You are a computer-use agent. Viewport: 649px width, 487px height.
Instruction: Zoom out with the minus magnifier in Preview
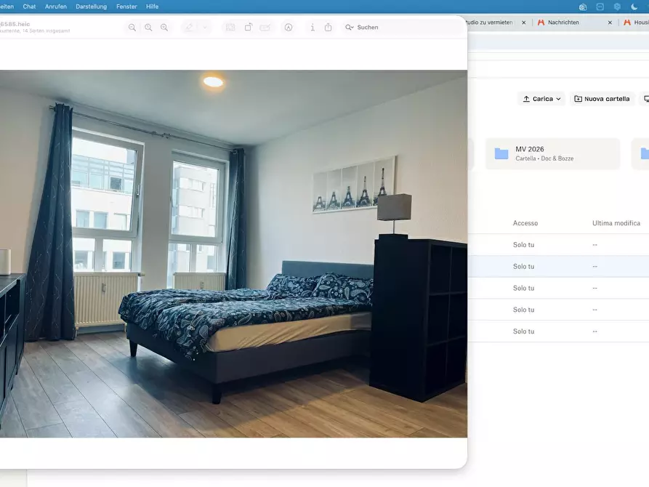[x=132, y=28]
